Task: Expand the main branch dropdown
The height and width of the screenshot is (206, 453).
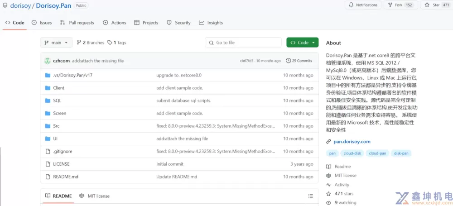Action: (x=56, y=43)
